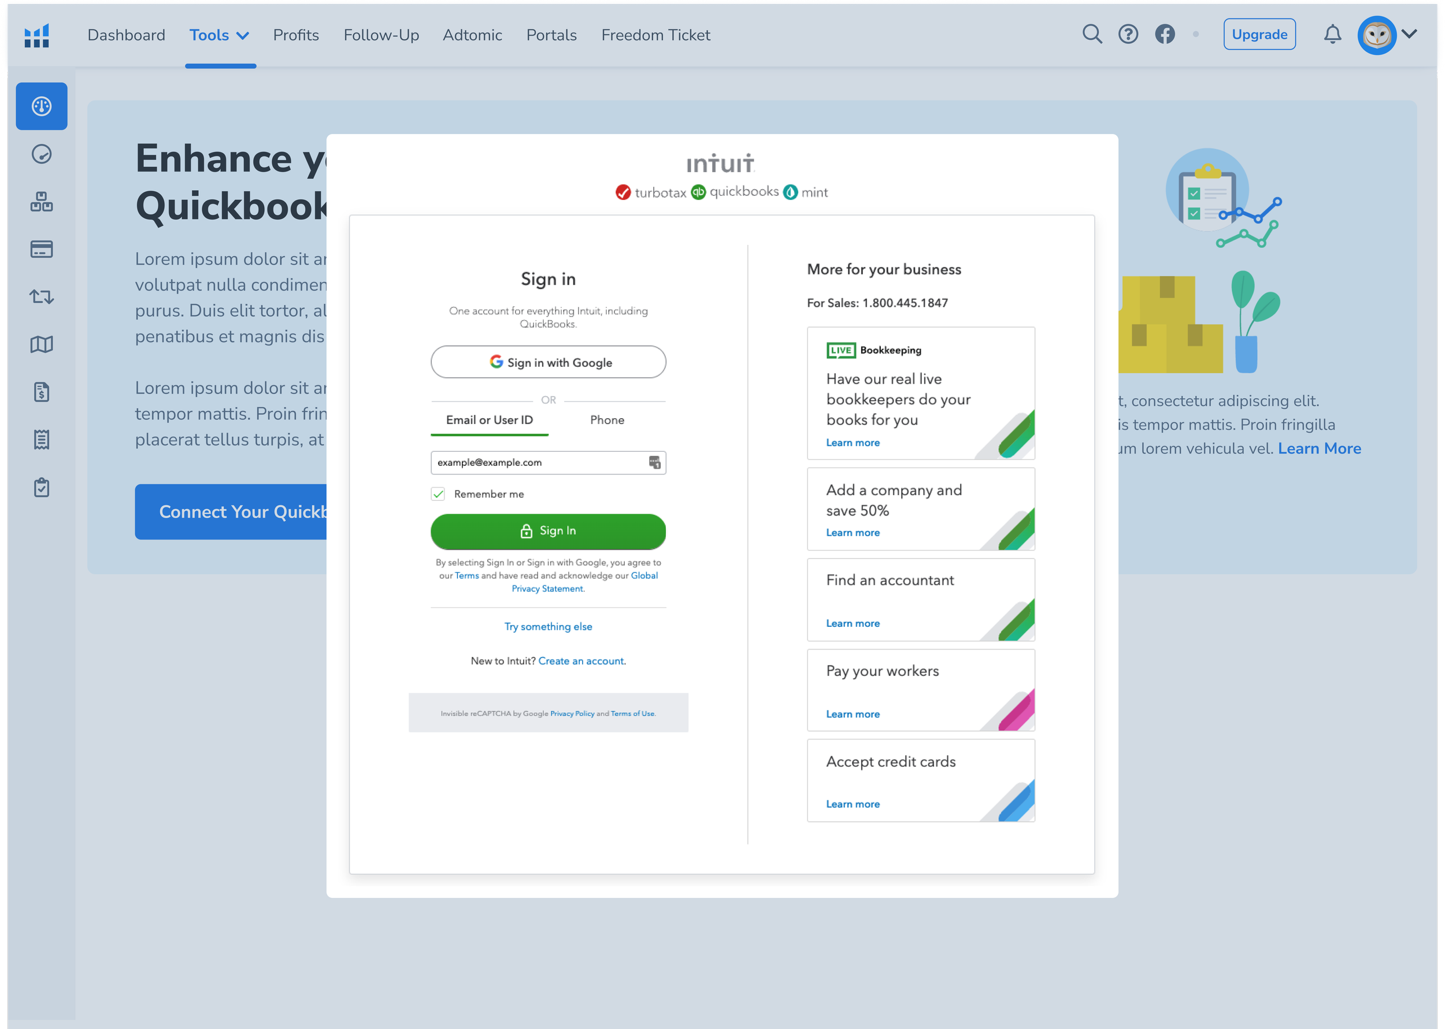Switch to the Phone tab
The width and height of the screenshot is (1445, 1029).
(606, 420)
